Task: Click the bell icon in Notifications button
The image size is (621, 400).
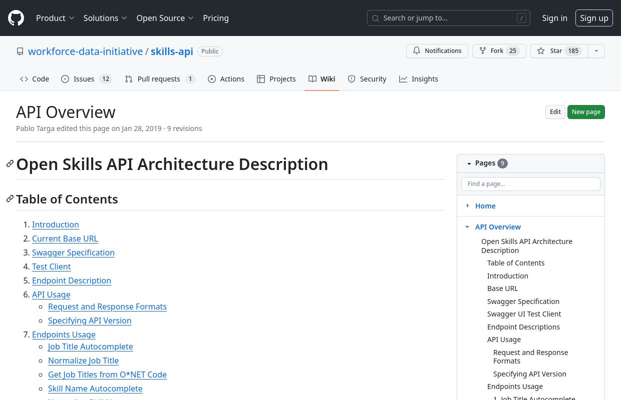Action: point(417,51)
